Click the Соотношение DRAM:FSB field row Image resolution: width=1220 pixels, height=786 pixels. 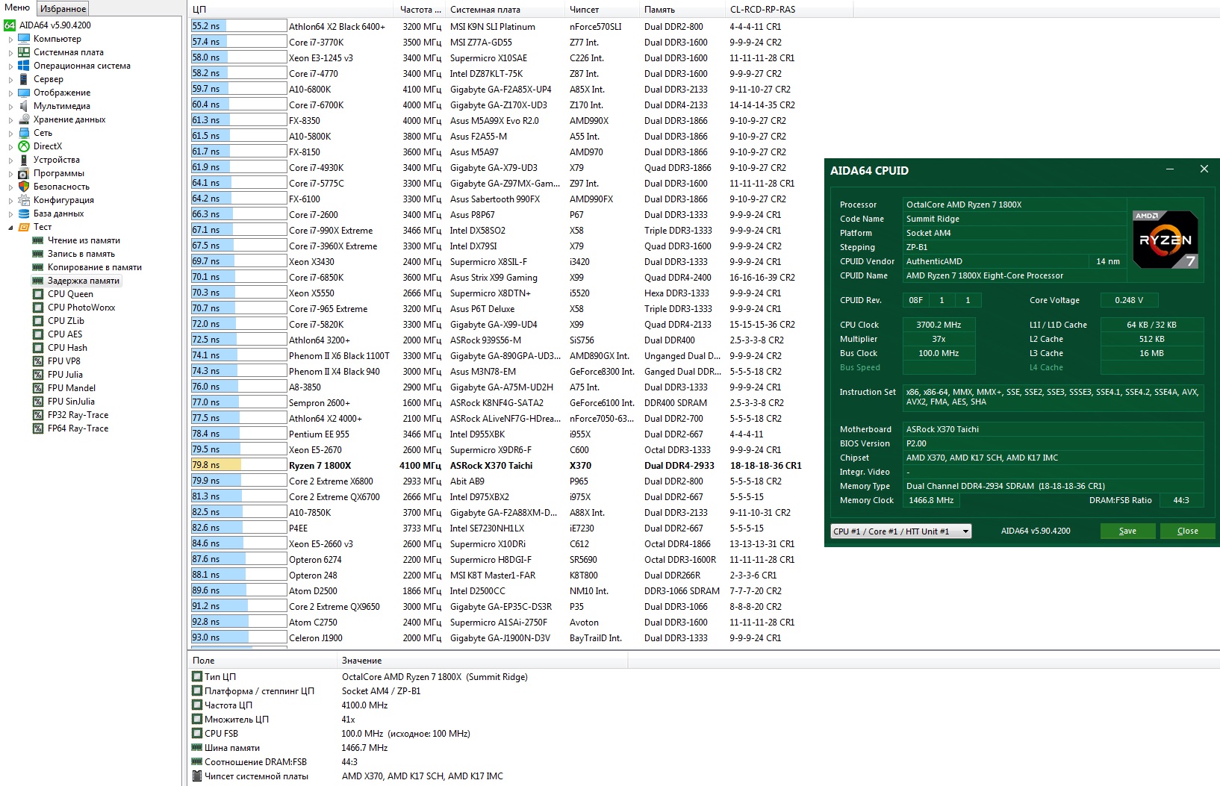pyautogui.click(x=275, y=762)
